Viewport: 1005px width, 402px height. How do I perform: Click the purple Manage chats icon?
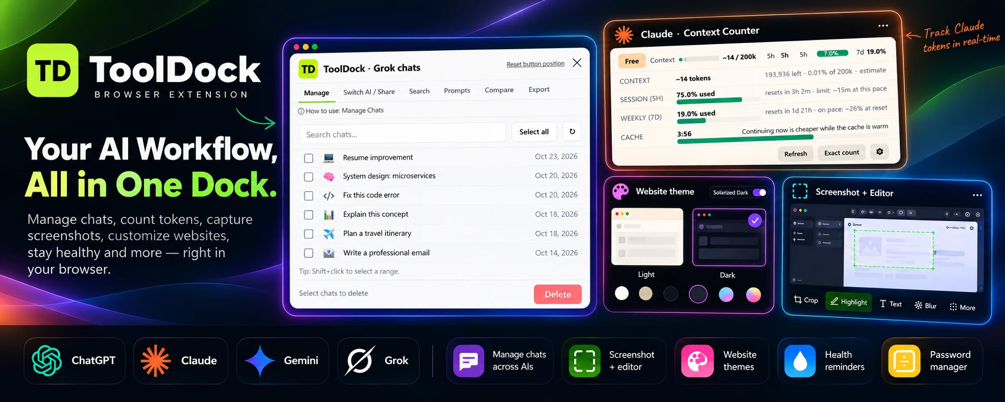468,361
